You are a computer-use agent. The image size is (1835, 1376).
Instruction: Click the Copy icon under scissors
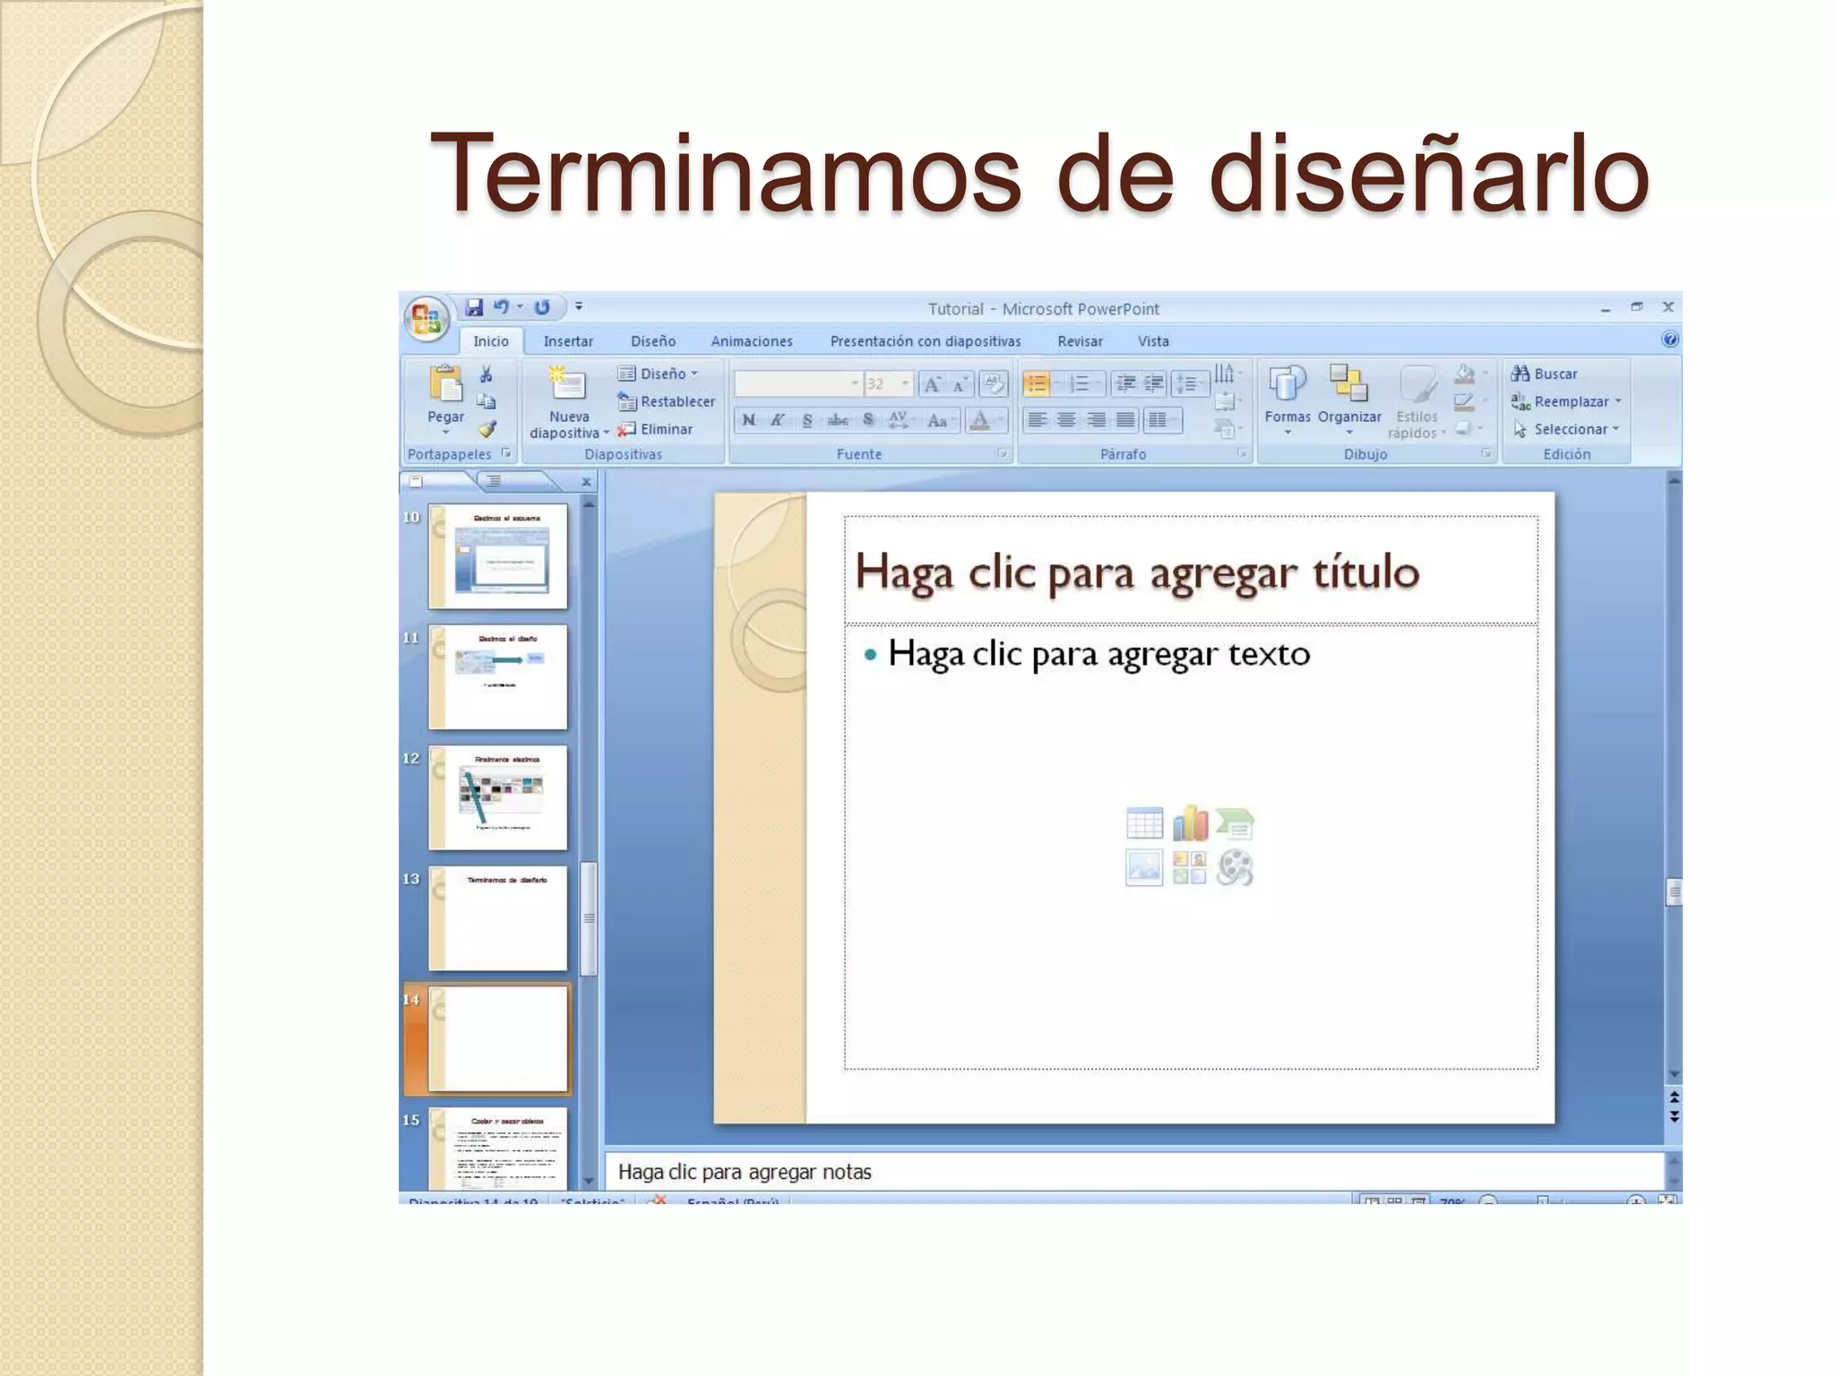(x=487, y=401)
